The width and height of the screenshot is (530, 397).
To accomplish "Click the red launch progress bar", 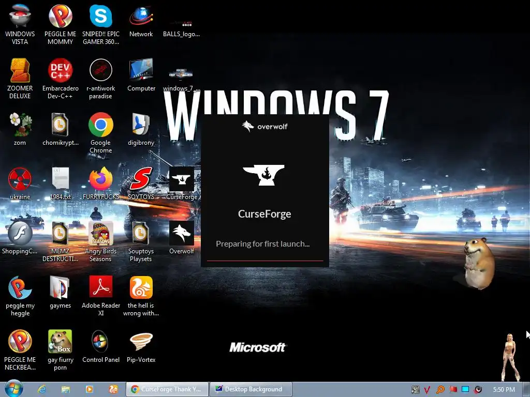I will (x=265, y=261).
